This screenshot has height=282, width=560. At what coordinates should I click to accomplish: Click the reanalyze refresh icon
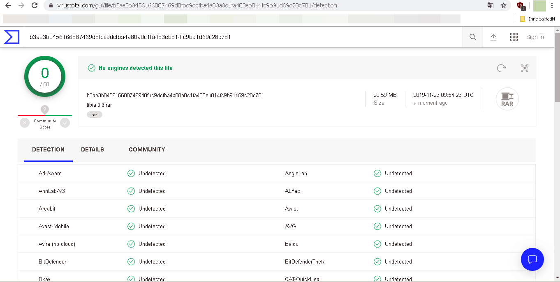tap(501, 68)
